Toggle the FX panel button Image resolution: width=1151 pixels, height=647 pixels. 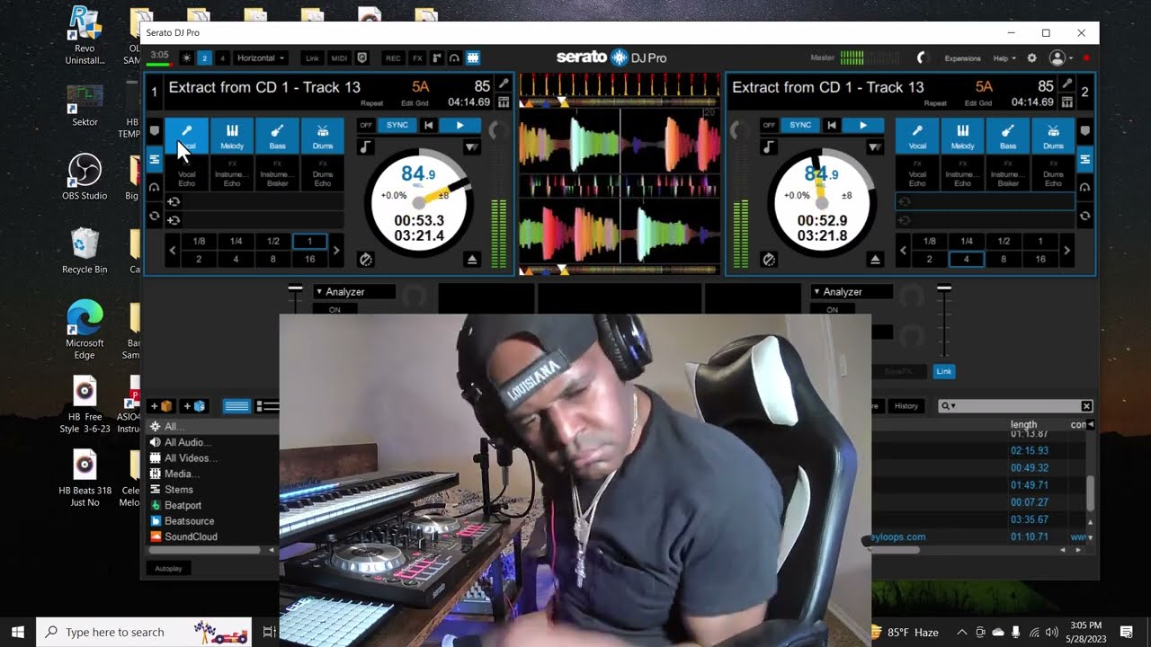pyautogui.click(x=417, y=58)
